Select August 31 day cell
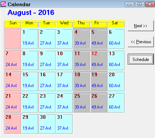Screen dimensions: 155x138 point(64,124)
